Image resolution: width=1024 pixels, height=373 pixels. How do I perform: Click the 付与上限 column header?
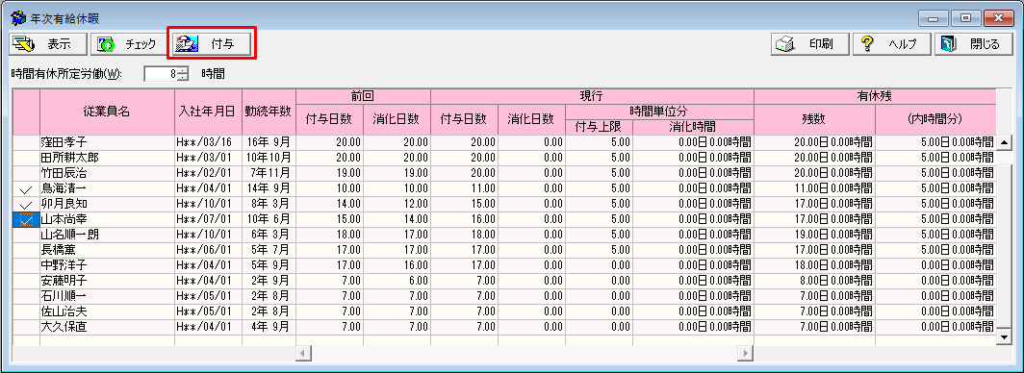tap(599, 127)
